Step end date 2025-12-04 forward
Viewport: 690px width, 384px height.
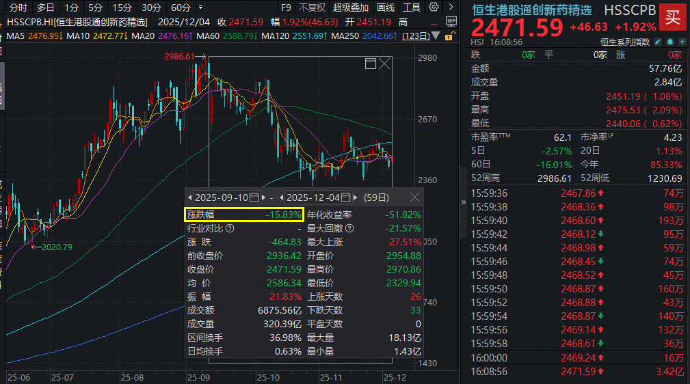tap(355, 197)
